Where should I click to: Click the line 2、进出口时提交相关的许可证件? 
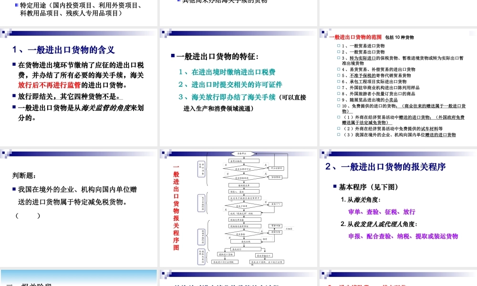tap(230, 84)
